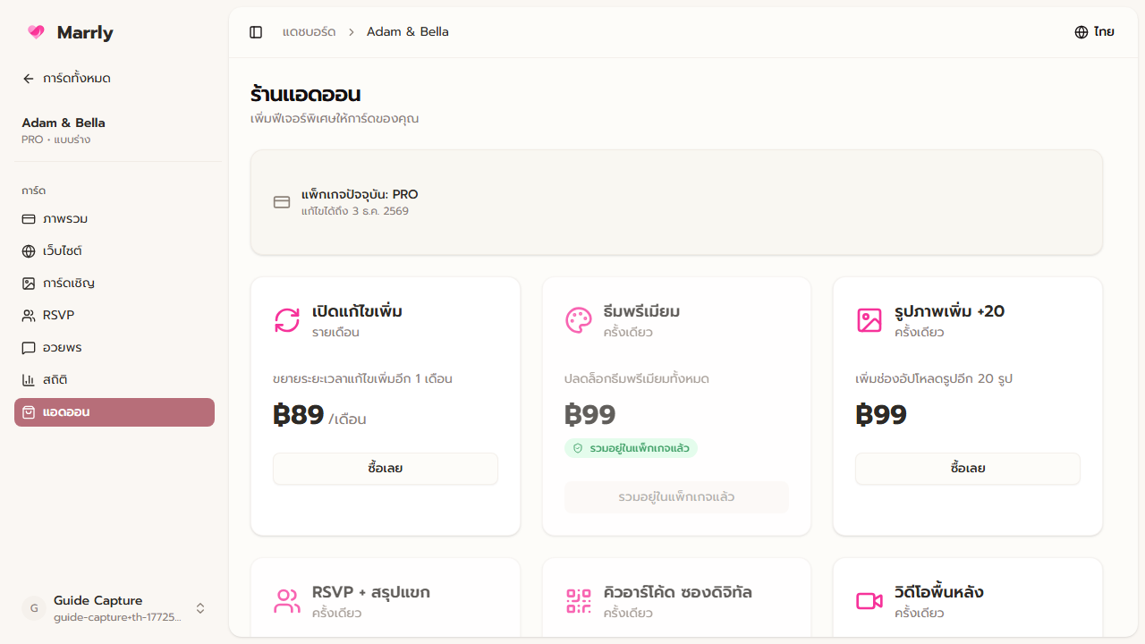Click the รูปภาพเพิ่ม image icon
1145x644 pixels.
(869, 319)
